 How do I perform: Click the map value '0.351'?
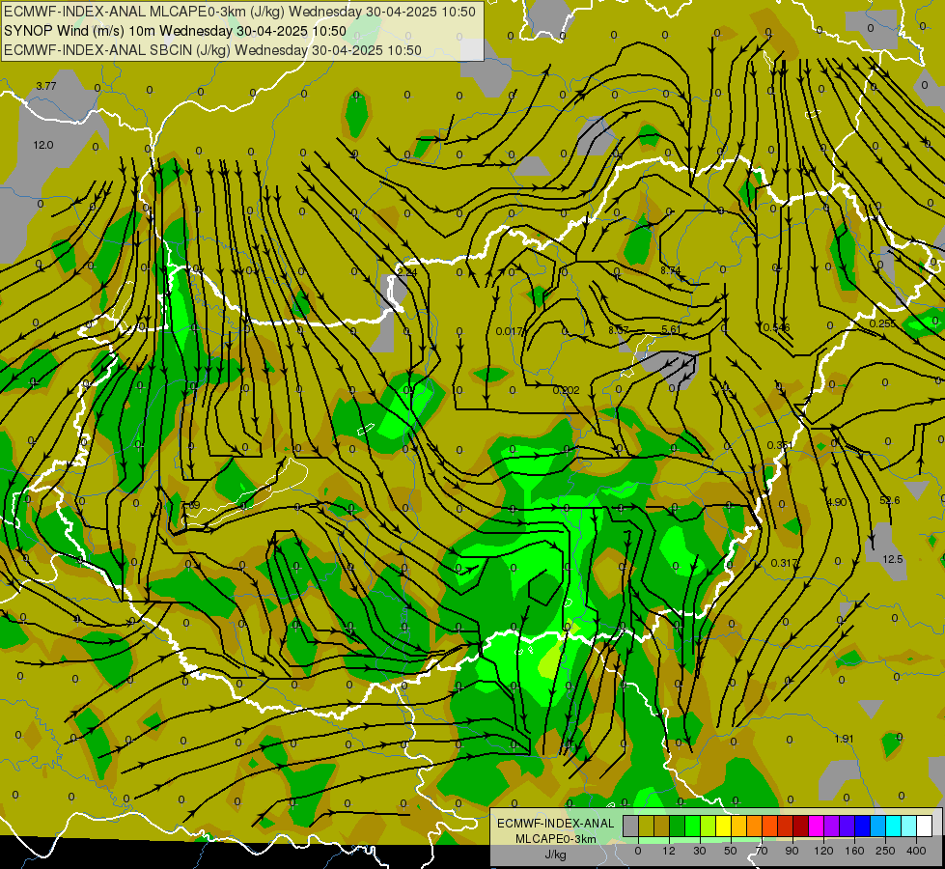[x=780, y=445]
